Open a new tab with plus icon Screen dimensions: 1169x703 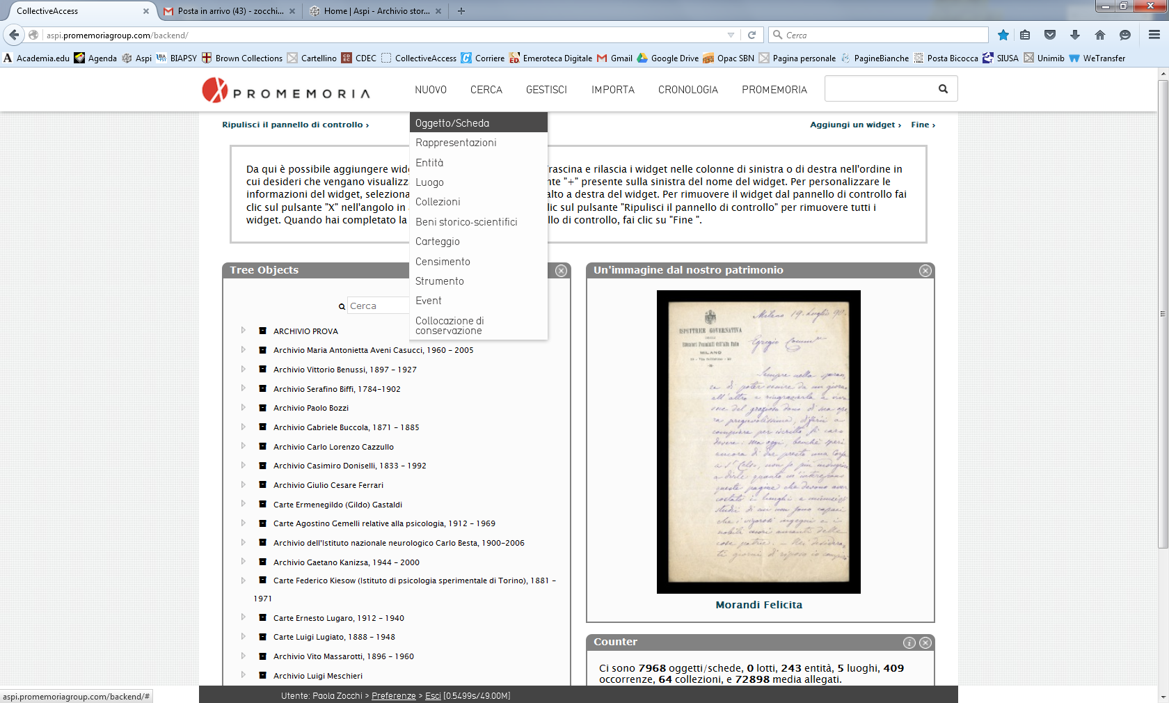click(461, 11)
